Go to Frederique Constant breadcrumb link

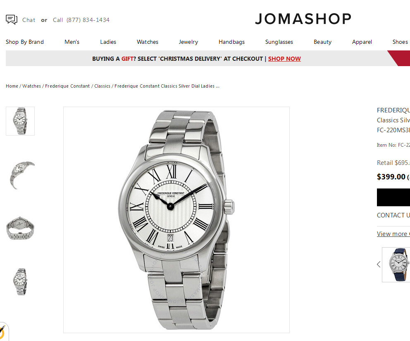pos(67,86)
